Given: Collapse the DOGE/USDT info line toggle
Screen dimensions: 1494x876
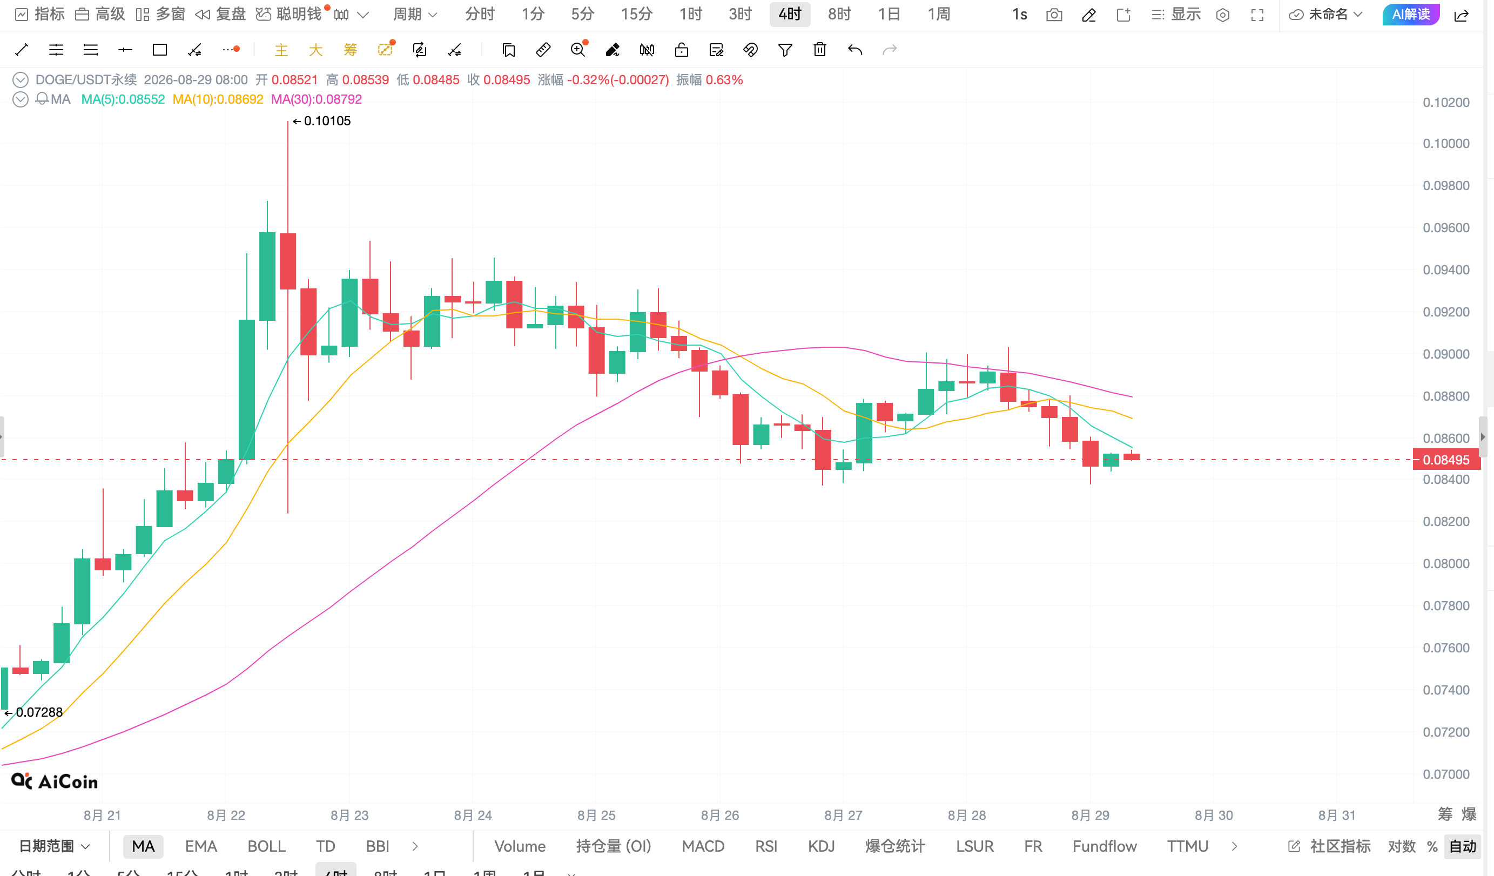Looking at the screenshot, I should [x=20, y=79].
